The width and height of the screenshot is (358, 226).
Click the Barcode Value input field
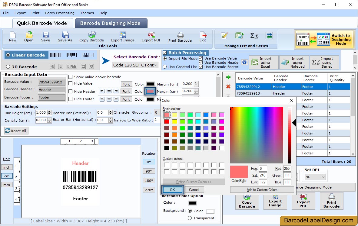tap(51, 82)
